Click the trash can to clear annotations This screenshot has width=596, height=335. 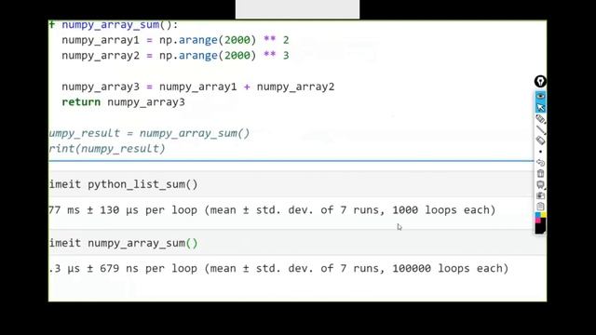click(x=540, y=174)
